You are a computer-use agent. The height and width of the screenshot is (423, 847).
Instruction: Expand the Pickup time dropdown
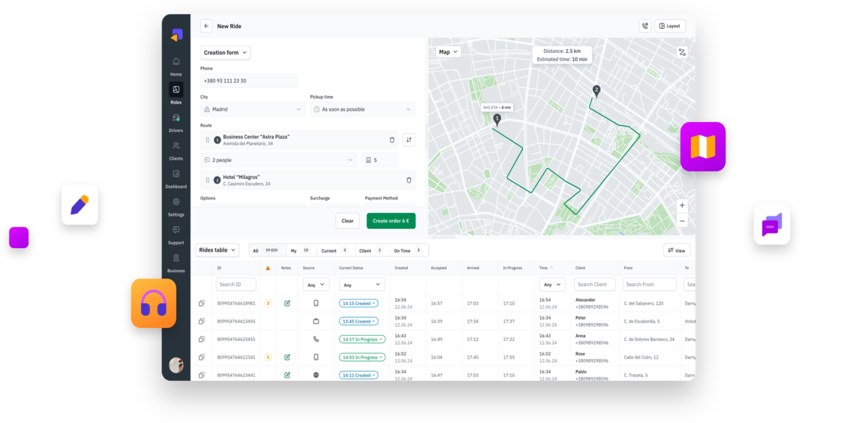362,109
